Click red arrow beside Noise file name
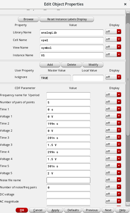130x213 pixels. [x=119, y=180]
